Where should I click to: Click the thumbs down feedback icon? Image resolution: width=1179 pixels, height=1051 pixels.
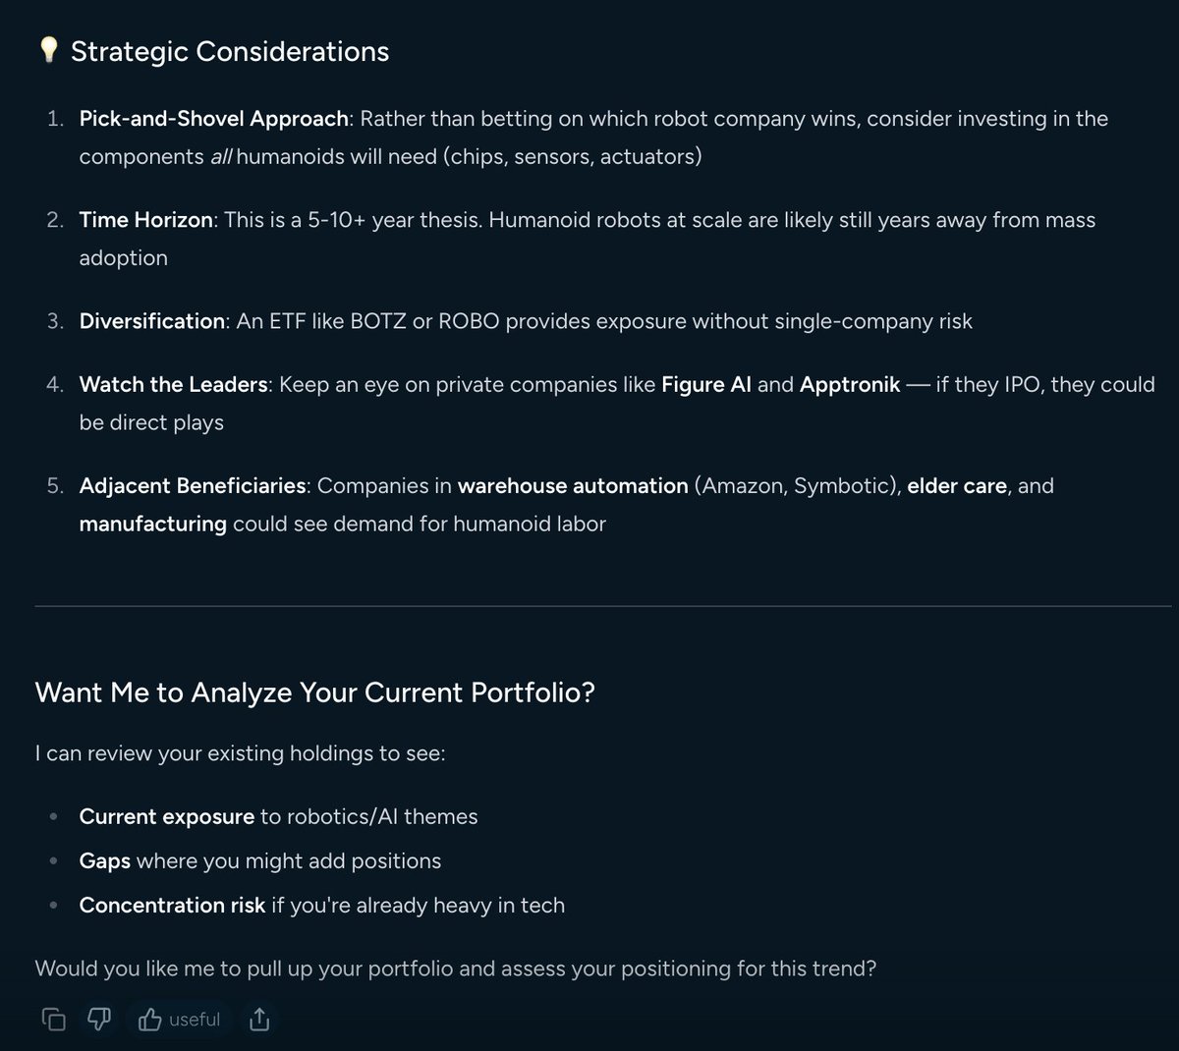[99, 1020]
